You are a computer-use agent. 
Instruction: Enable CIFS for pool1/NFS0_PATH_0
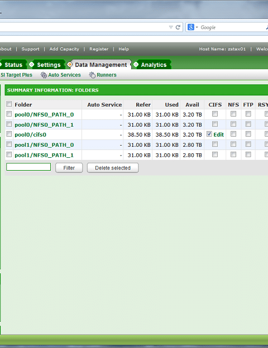[x=215, y=144]
